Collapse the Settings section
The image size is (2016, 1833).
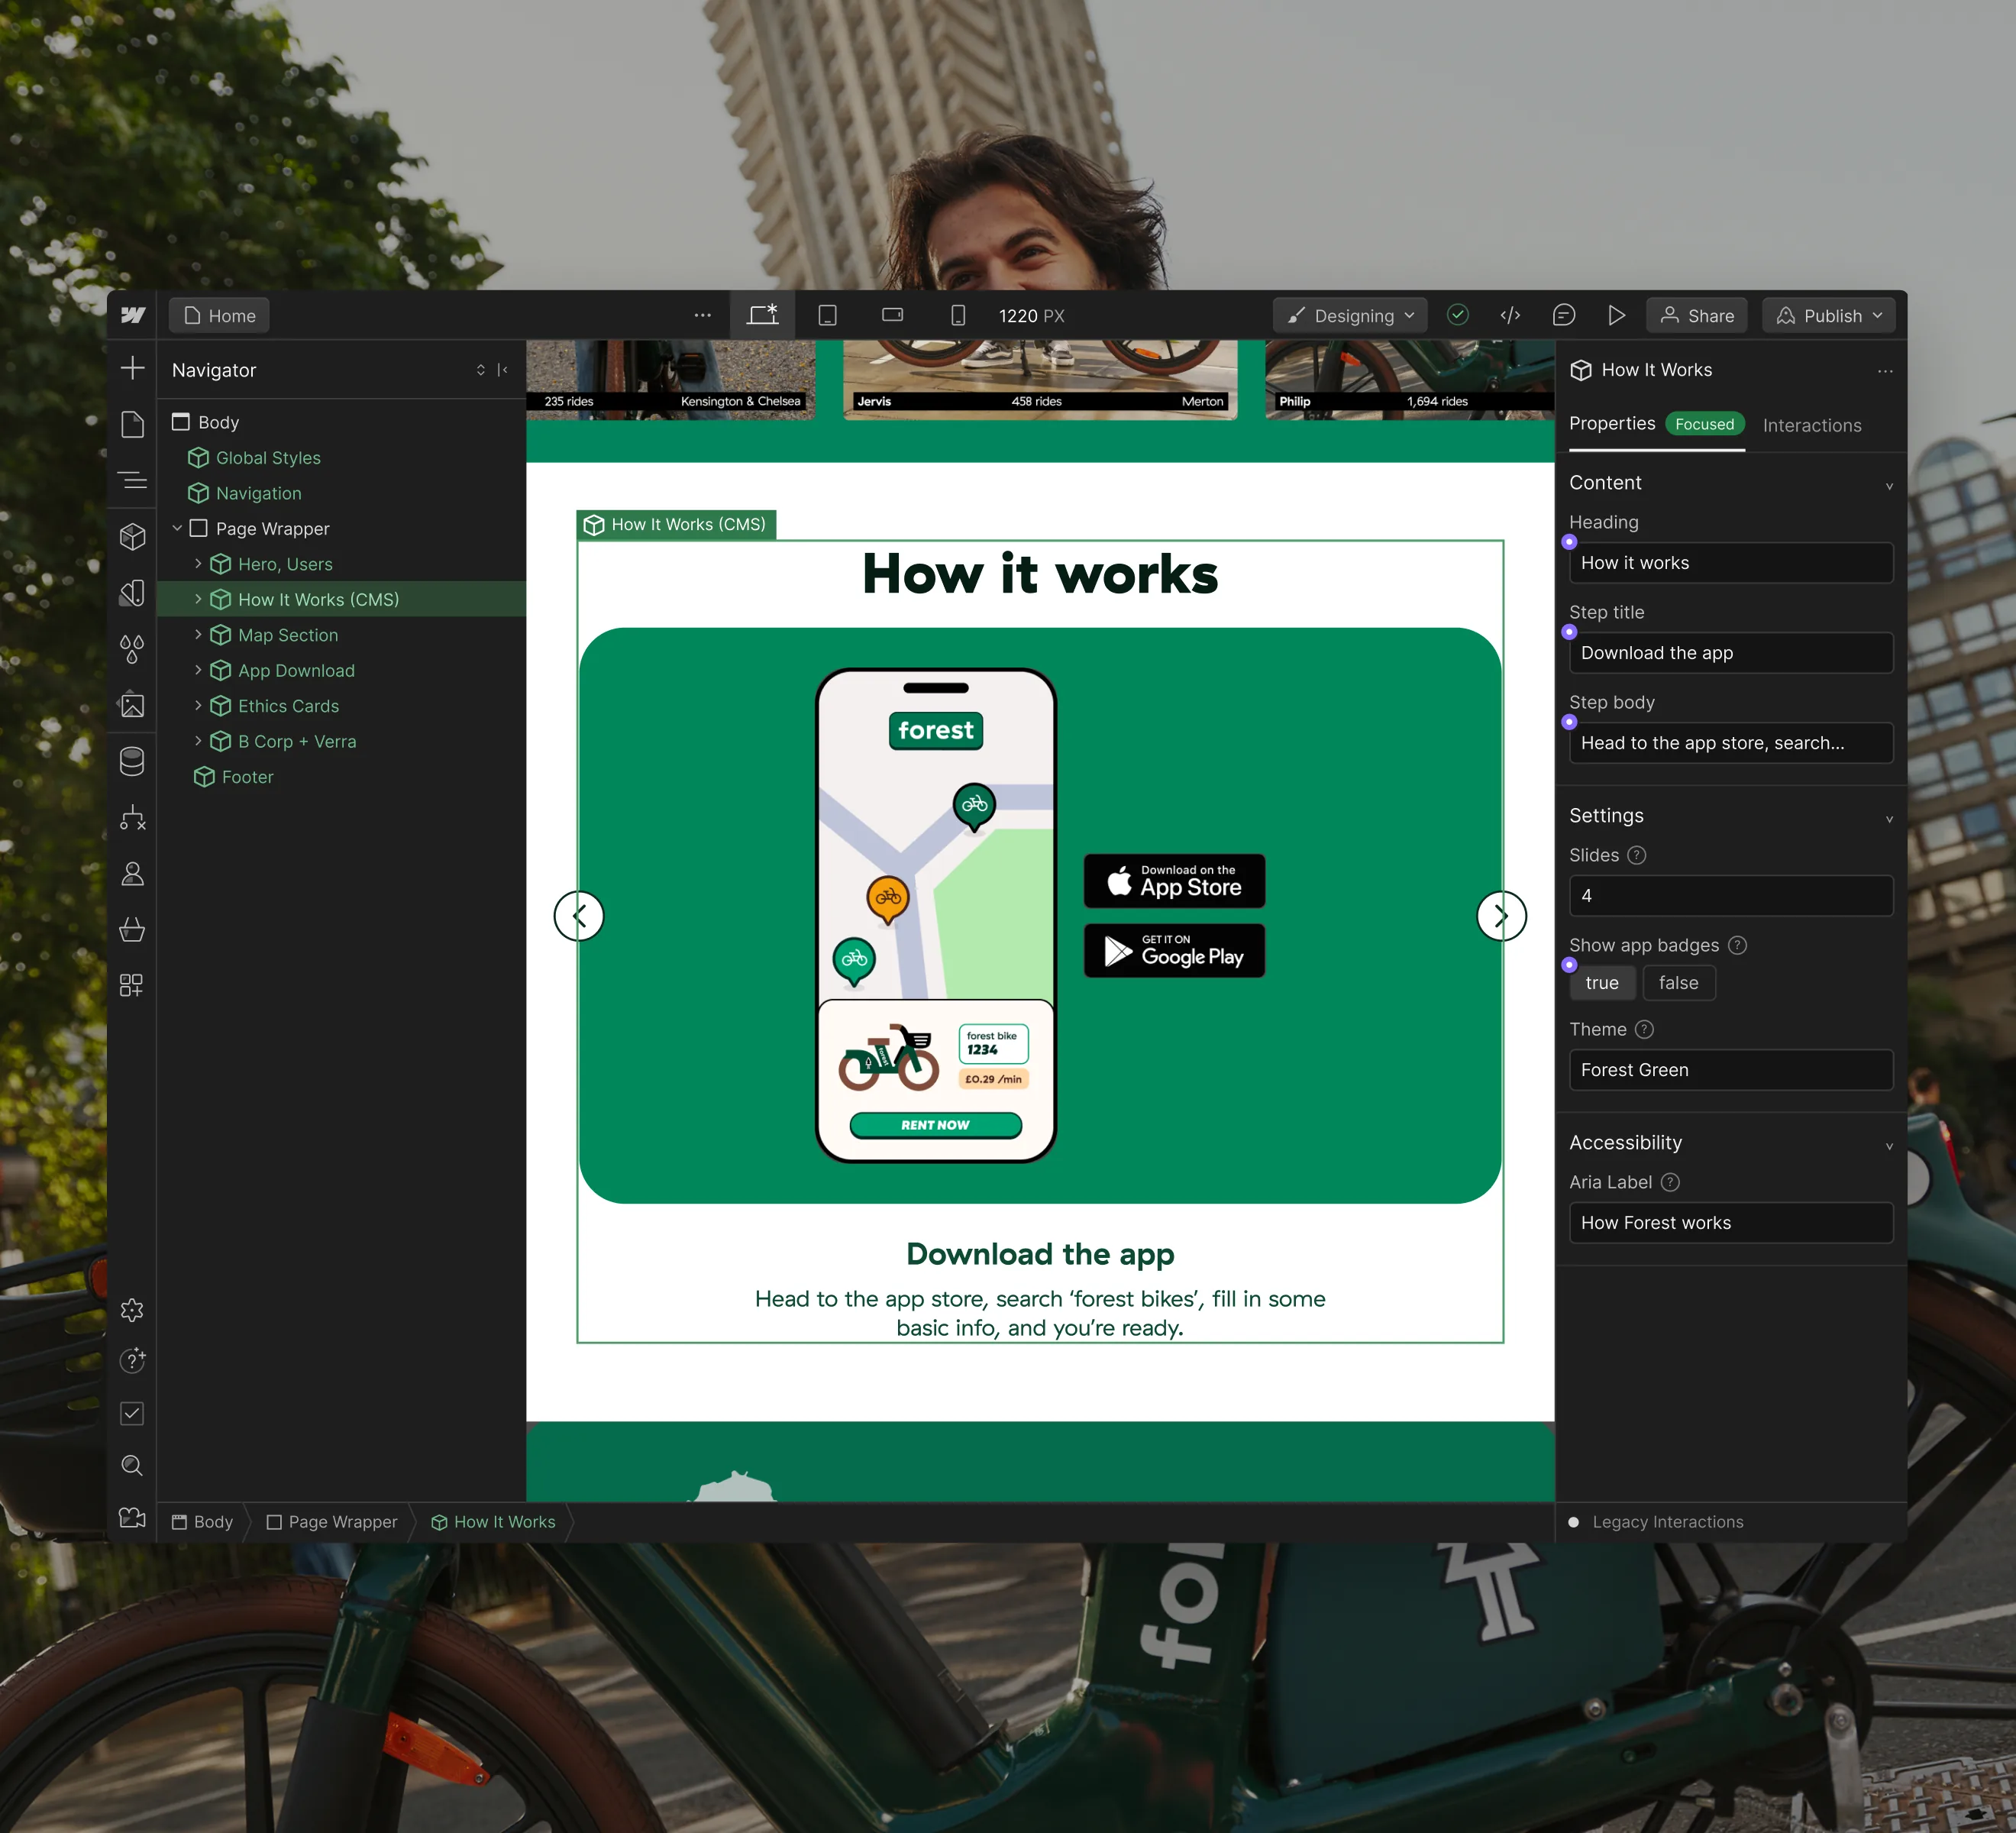(x=1889, y=818)
